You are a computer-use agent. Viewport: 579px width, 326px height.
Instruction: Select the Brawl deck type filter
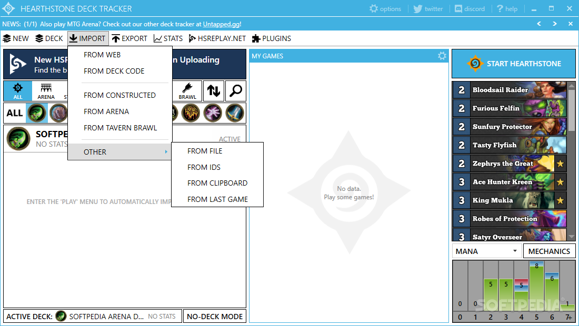(187, 91)
